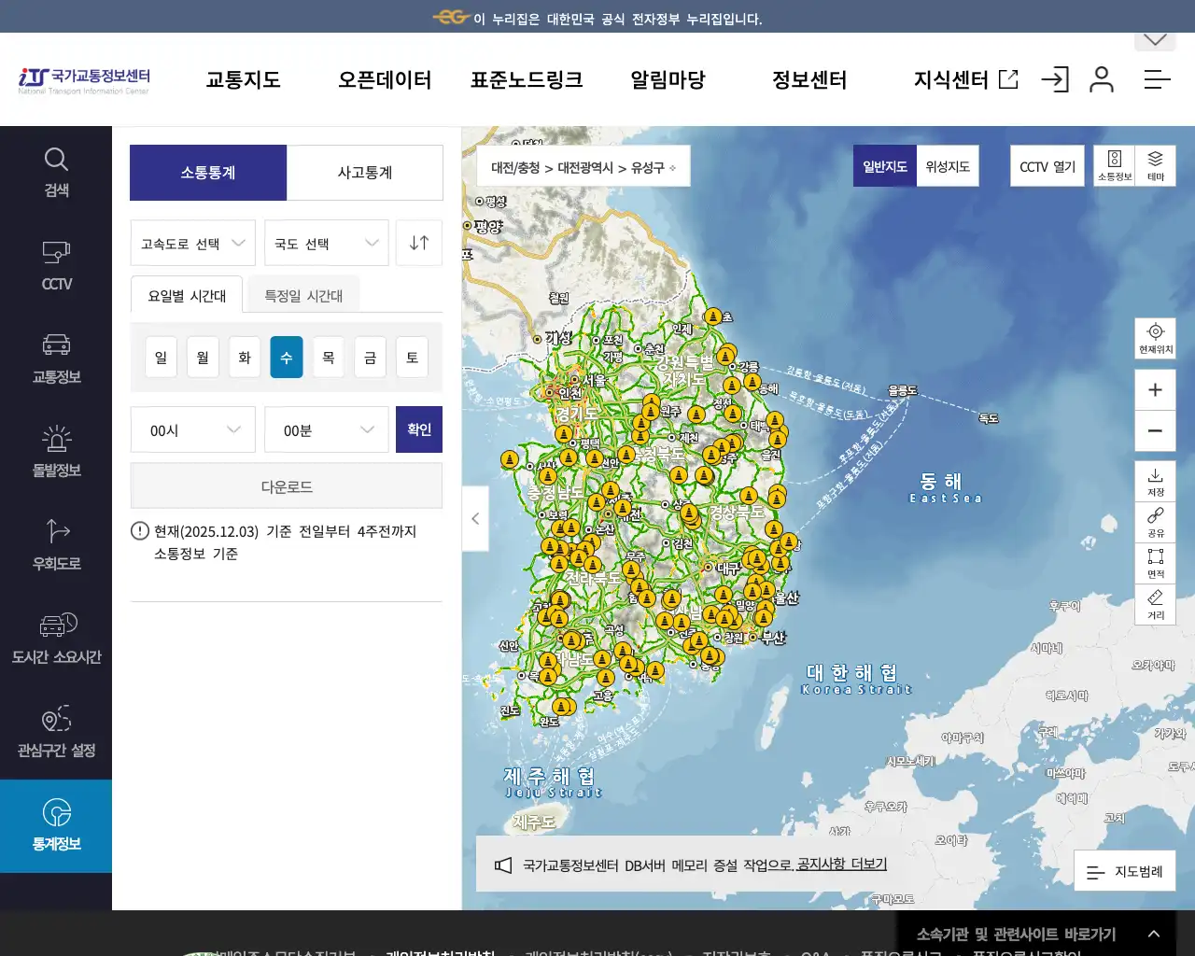
Task: Open the 특정일 시간대 tab
Action: click(x=302, y=294)
